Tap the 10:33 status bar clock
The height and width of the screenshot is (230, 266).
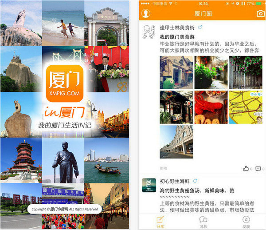(x=203, y=4)
